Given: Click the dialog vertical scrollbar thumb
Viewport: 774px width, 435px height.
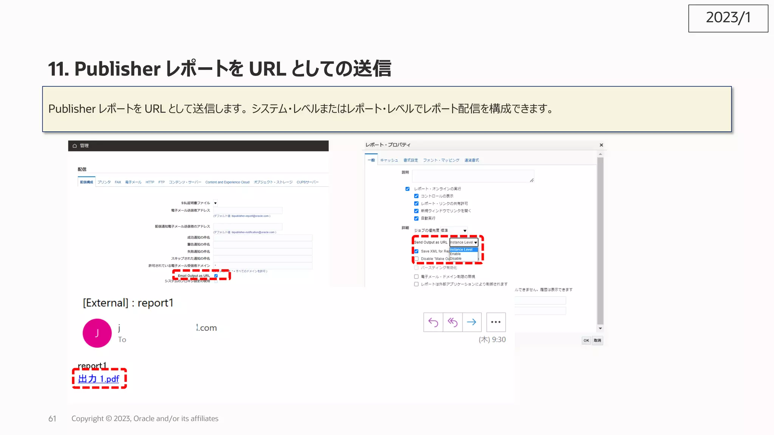Looking at the screenshot, I should (x=600, y=241).
